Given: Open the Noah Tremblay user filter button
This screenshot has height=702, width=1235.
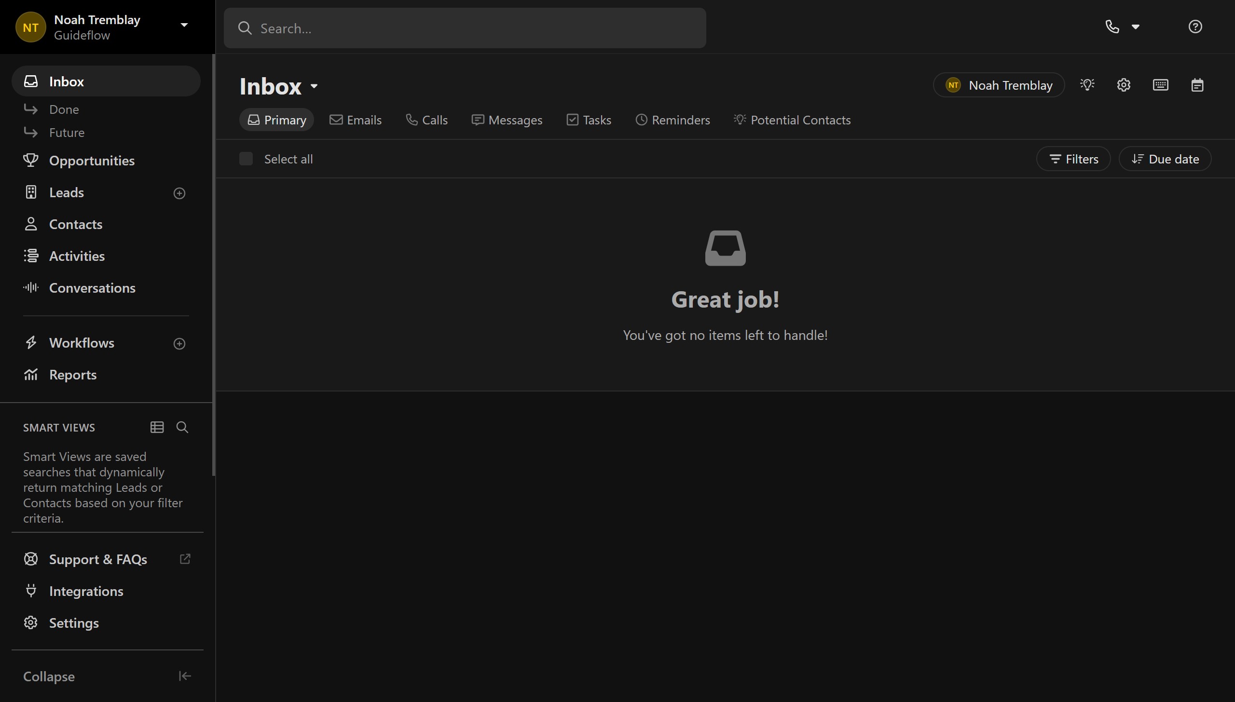Looking at the screenshot, I should click(x=999, y=85).
